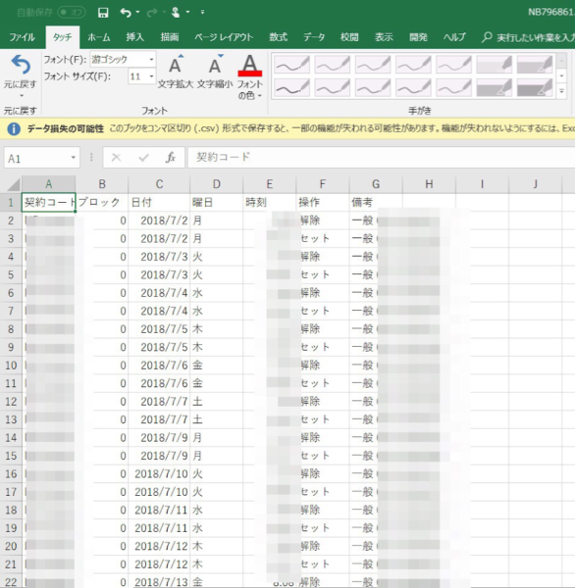This screenshot has width=575, height=588.
Task: Select first highlighter in bottom ink row
Action: pos(495,88)
